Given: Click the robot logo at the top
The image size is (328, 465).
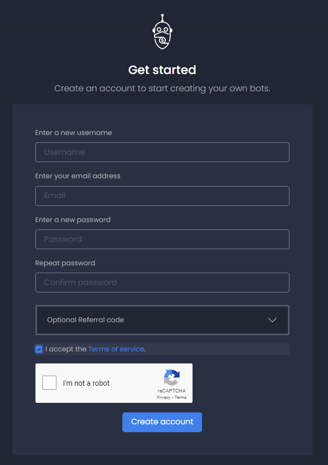Looking at the screenshot, I should click(x=162, y=32).
